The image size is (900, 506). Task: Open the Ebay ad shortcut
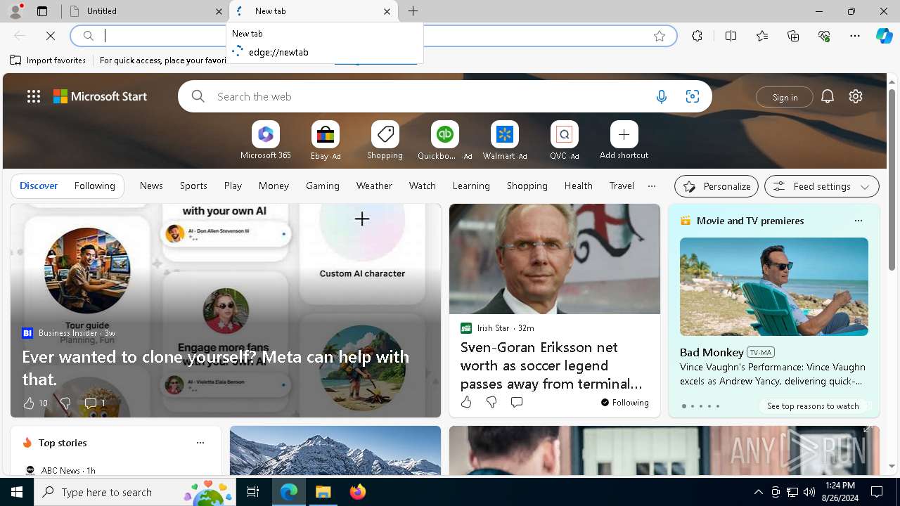point(326,141)
